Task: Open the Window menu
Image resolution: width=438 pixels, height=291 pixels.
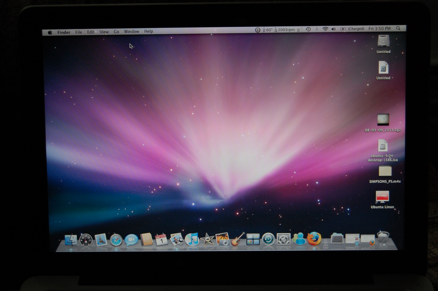Action: point(132,32)
